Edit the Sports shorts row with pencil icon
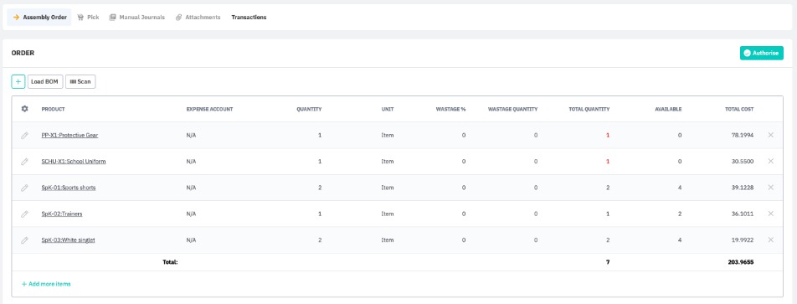The width and height of the screenshot is (797, 304). (x=24, y=188)
